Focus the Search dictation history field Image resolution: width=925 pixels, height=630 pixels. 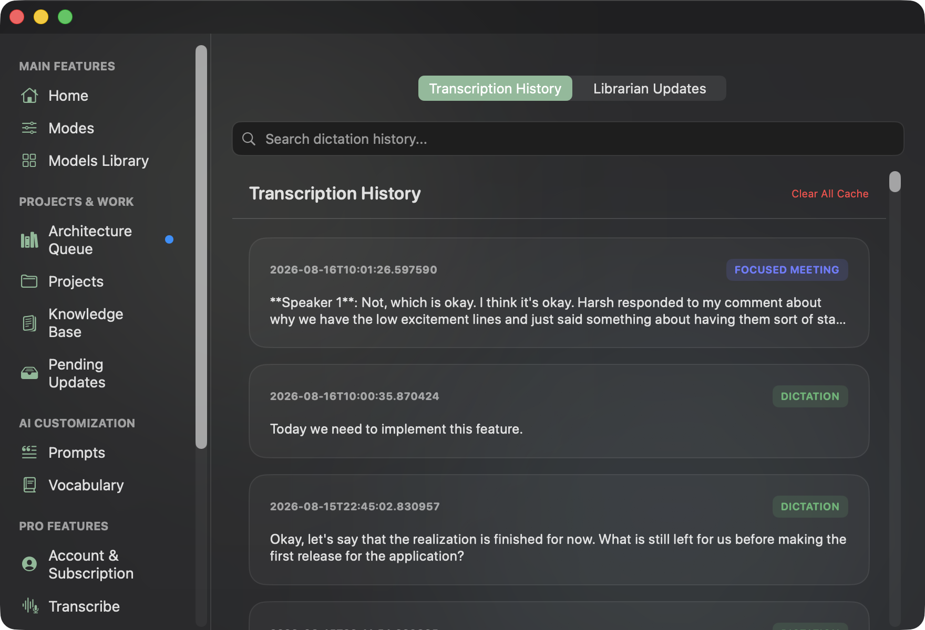pos(568,139)
